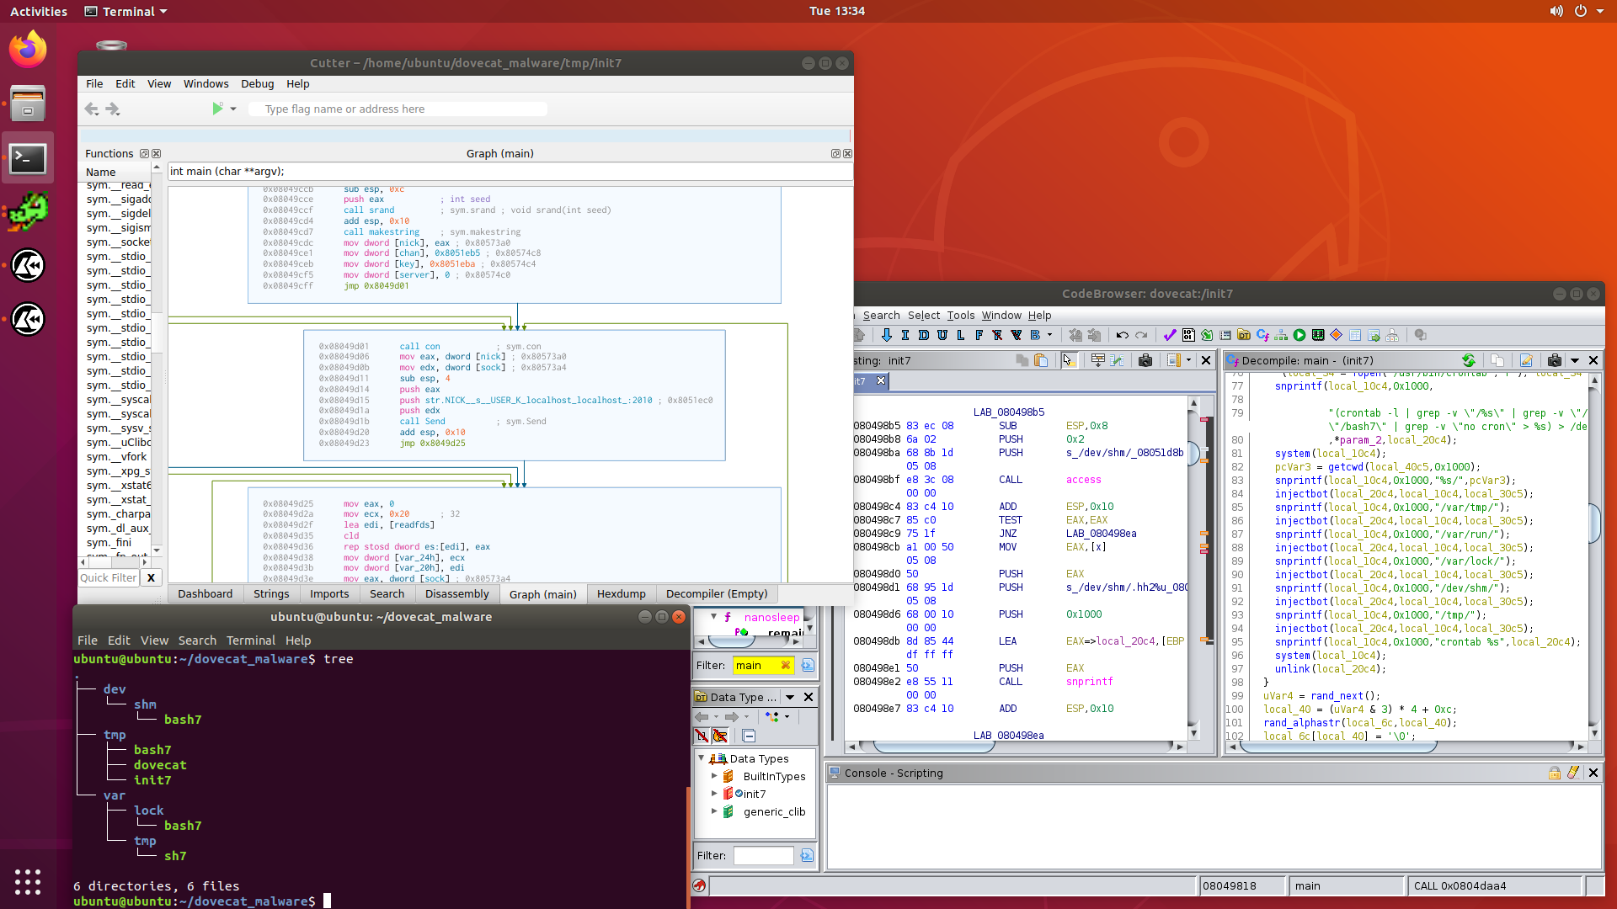Click the edit pencil icon in Decompile header
1617x909 pixels.
(x=1526, y=360)
